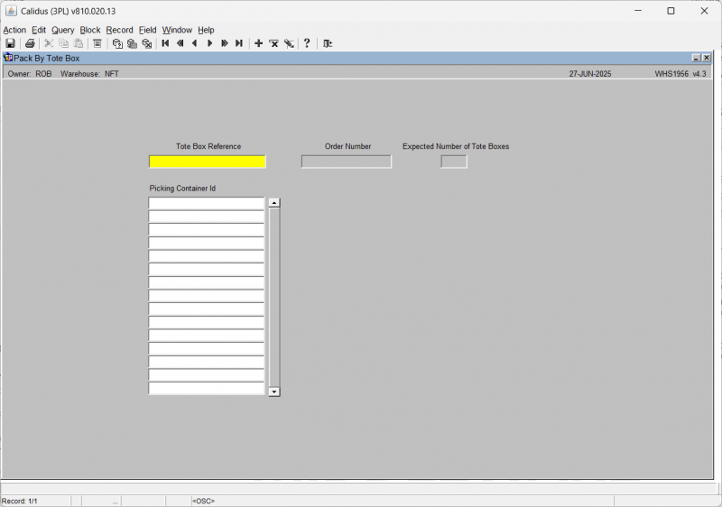Open the Window menu
722x507 pixels.
(x=177, y=30)
